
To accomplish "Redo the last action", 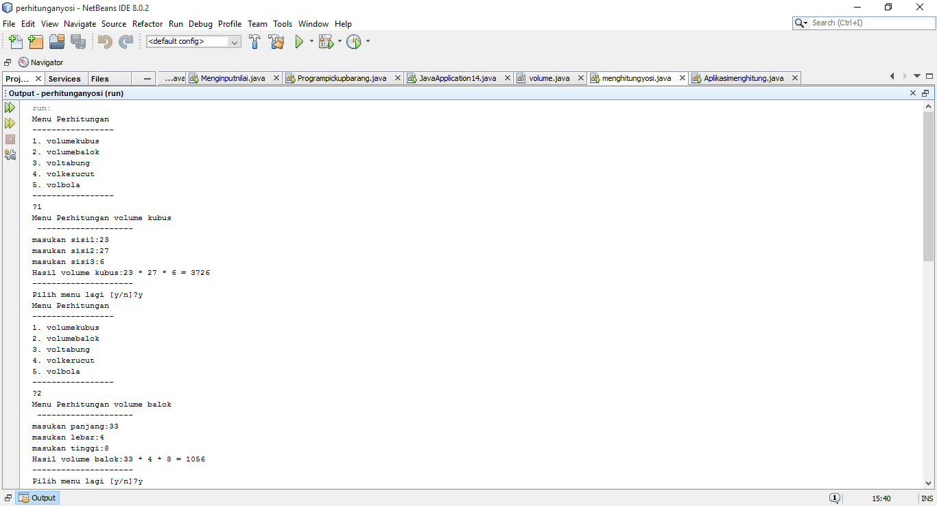I will coord(126,41).
